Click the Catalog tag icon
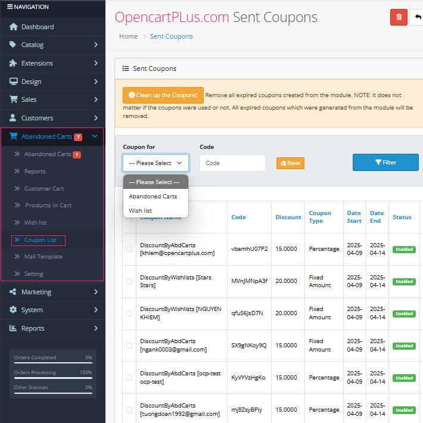 tap(13, 45)
